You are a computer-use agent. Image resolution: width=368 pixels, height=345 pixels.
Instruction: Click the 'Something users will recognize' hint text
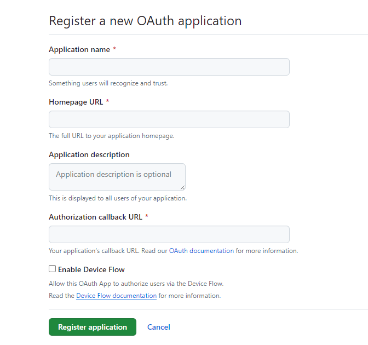108,83
